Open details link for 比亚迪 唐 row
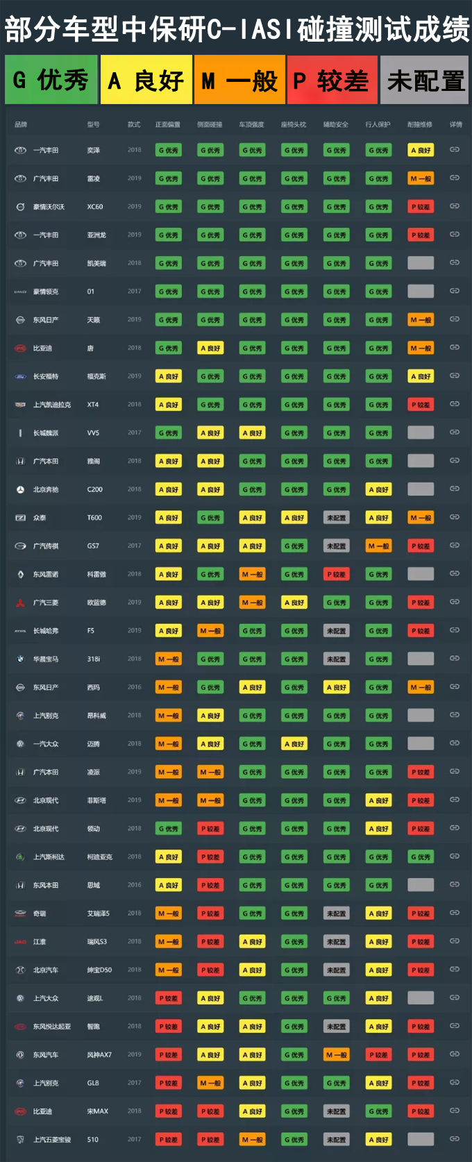 coord(455,348)
